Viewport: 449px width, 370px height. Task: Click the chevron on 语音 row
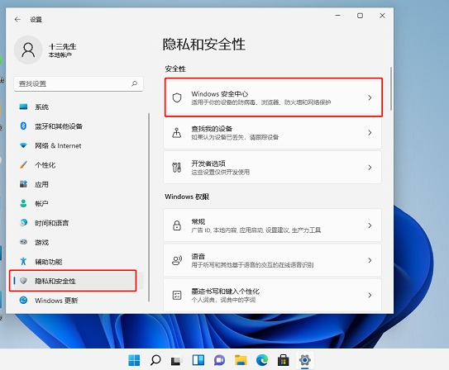pos(370,260)
